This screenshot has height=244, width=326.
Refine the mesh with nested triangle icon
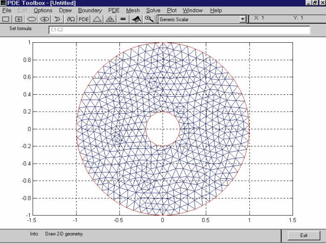click(x=110, y=19)
